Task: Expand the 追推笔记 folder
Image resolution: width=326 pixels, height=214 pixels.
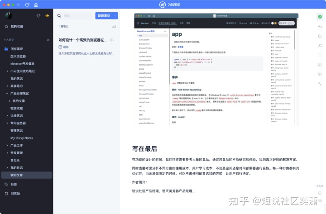Action: click(x=7, y=116)
